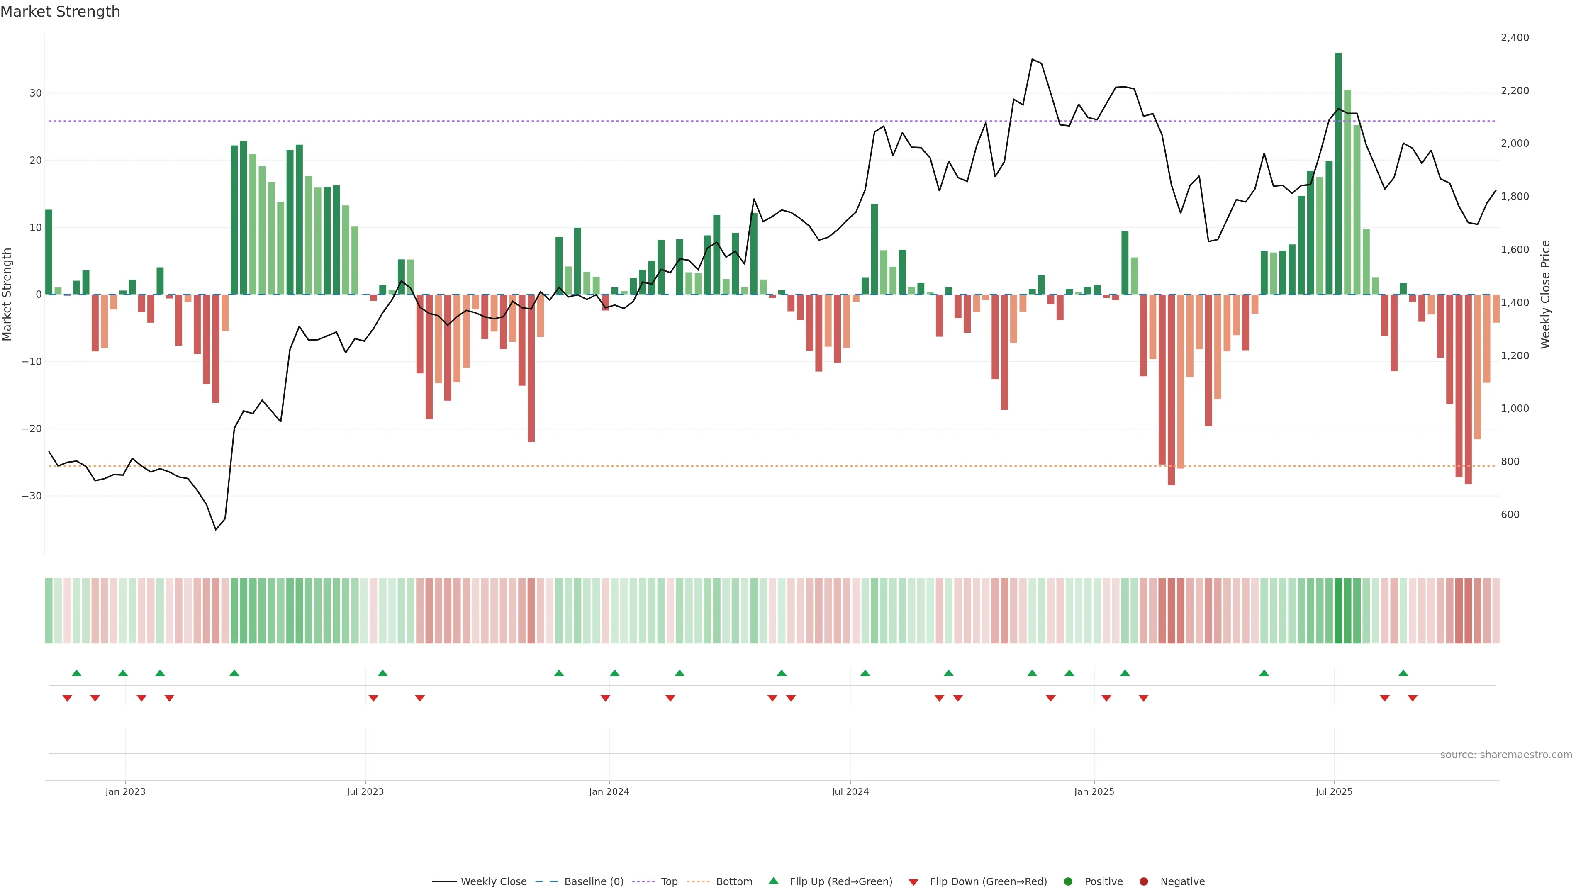Click the 2,400 right axis tick label

click(x=1515, y=38)
